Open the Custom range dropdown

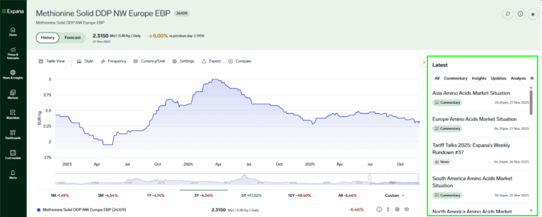tap(394, 195)
